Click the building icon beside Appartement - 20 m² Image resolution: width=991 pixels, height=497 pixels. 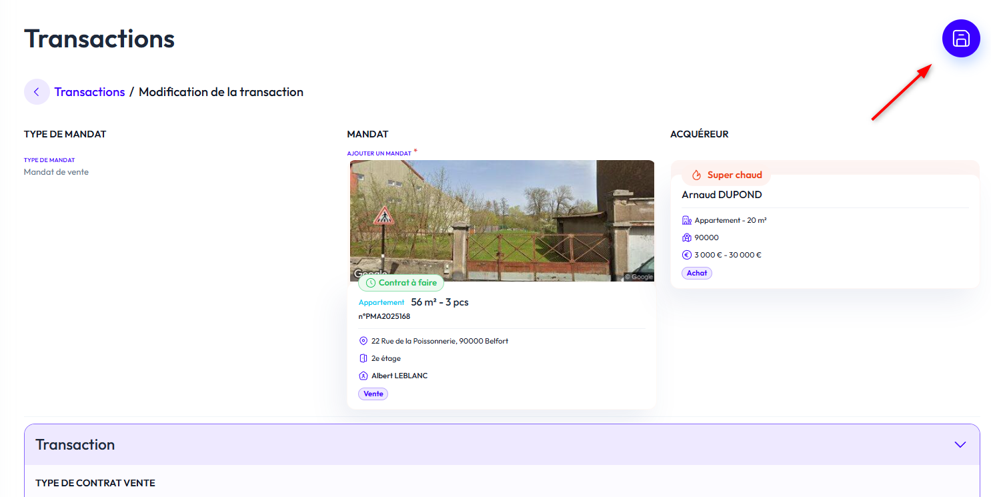686,220
